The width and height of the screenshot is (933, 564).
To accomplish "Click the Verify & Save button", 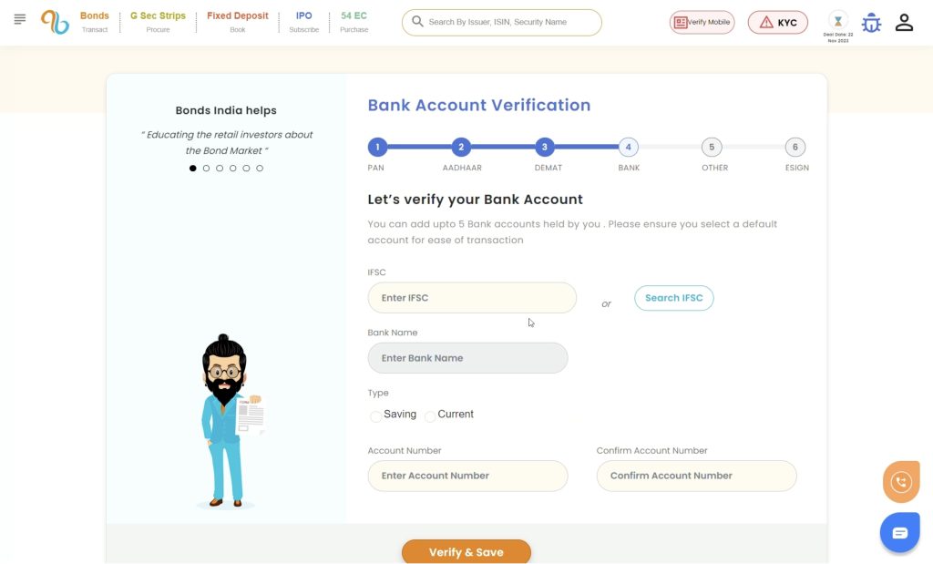I will coord(466,551).
